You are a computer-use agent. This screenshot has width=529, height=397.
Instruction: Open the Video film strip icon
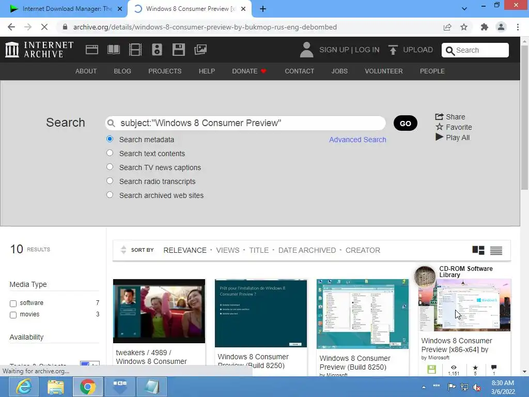[135, 50]
